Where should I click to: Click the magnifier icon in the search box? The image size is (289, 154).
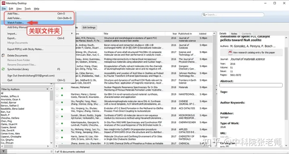pyautogui.click(x=204, y=15)
